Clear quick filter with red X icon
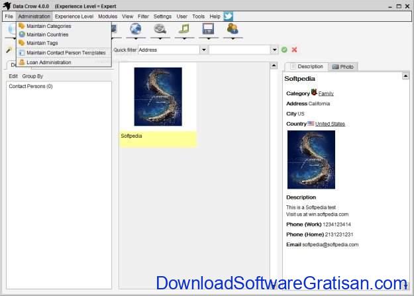 pos(294,50)
